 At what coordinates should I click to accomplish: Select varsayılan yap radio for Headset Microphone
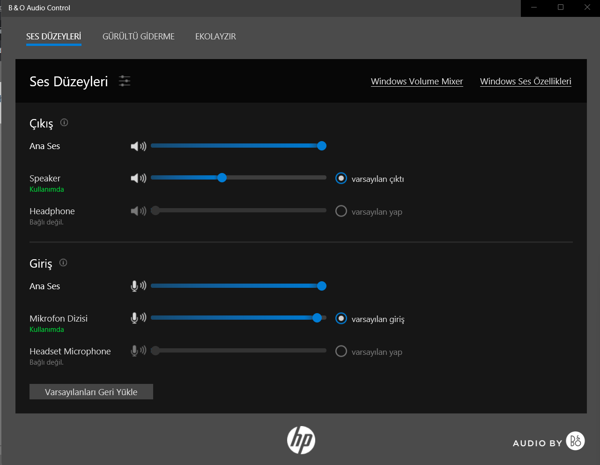[x=341, y=352]
